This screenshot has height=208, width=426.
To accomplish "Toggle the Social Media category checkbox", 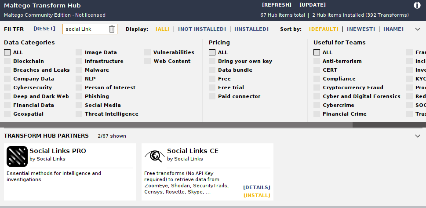I will click(x=79, y=105).
